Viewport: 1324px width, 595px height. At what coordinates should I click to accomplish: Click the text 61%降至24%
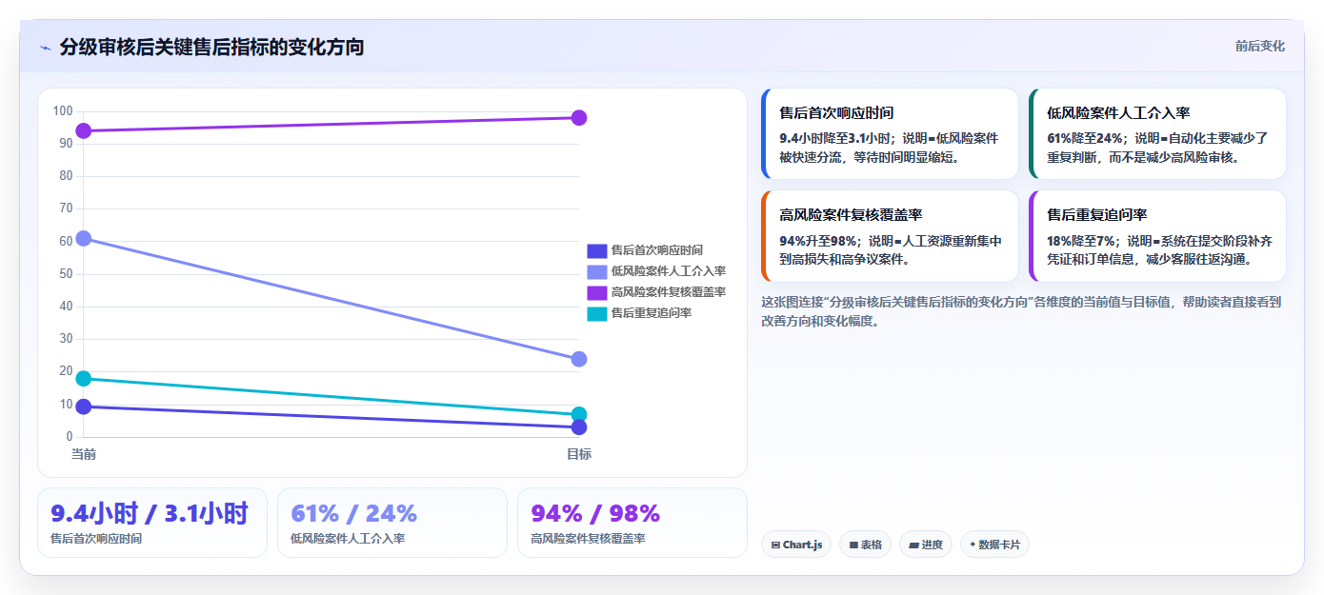click(x=1085, y=138)
